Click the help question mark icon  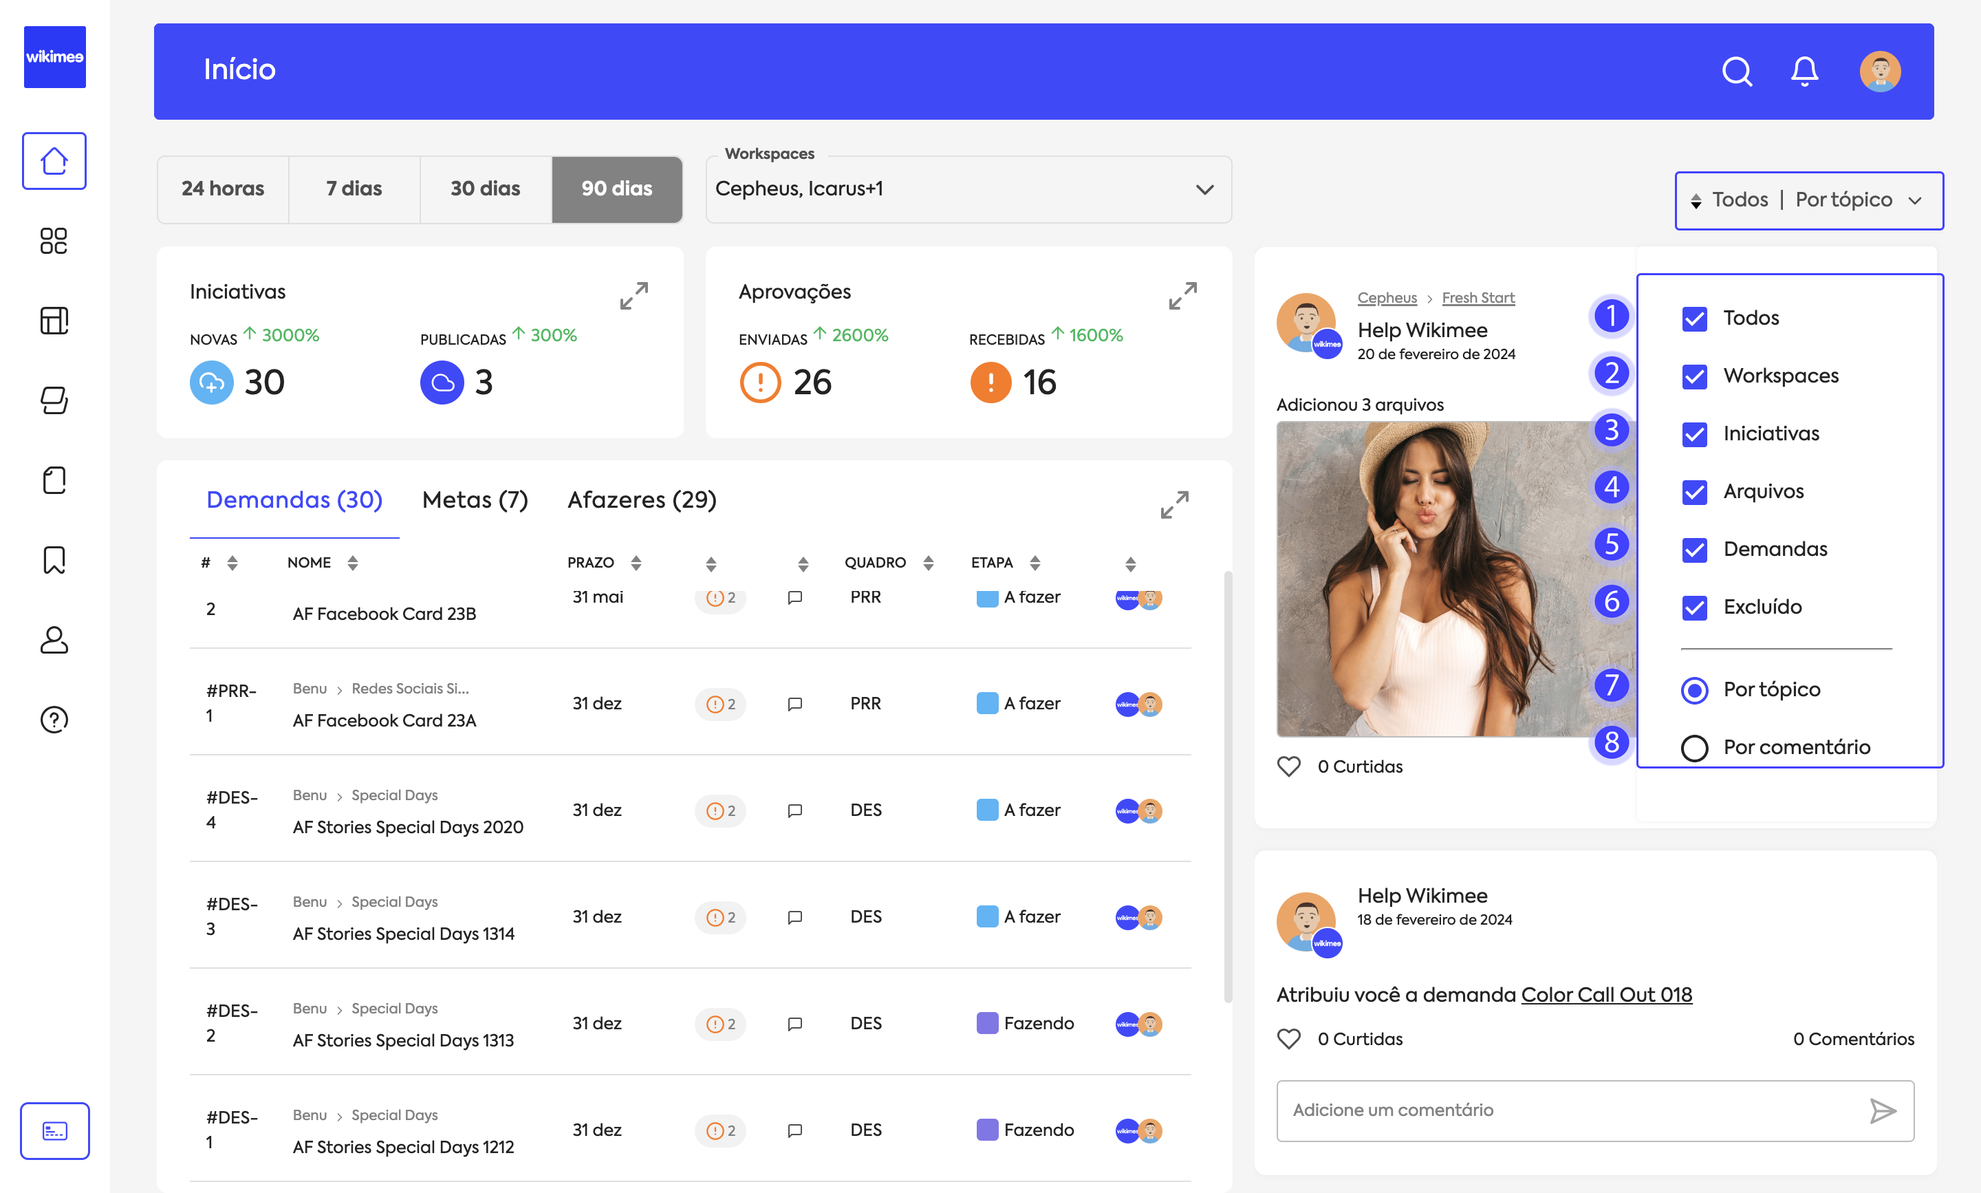pos(54,720)
